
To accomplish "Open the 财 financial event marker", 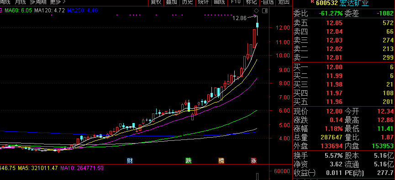I will tap(130, 161).
